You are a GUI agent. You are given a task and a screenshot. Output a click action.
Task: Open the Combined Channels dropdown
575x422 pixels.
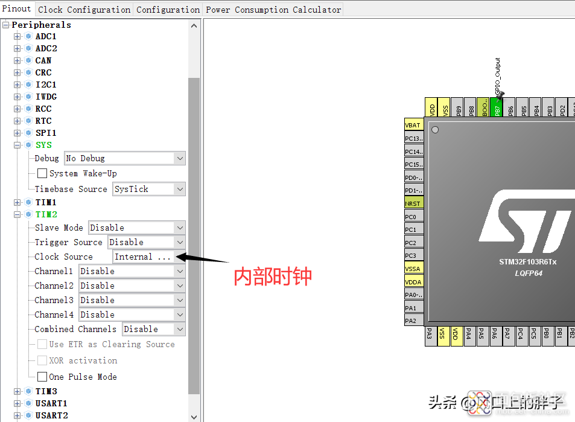pos(154,329)
